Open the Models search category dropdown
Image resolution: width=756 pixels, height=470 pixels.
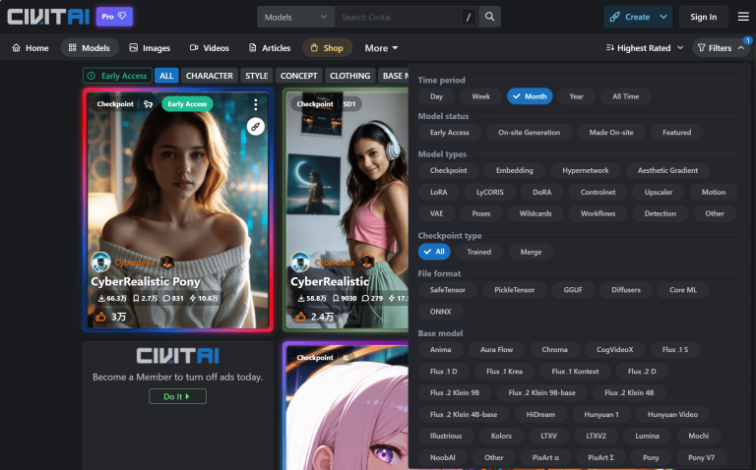295,17
